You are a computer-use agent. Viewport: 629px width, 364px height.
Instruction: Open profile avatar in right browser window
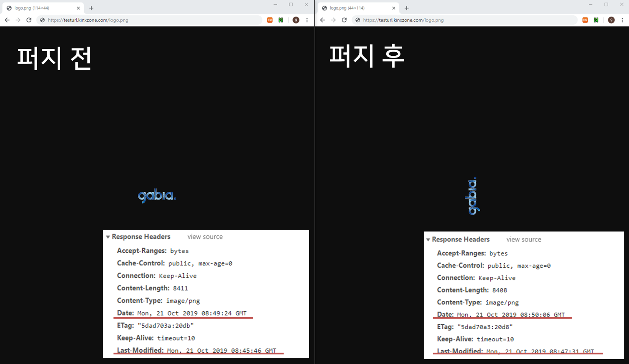(611, 20)
